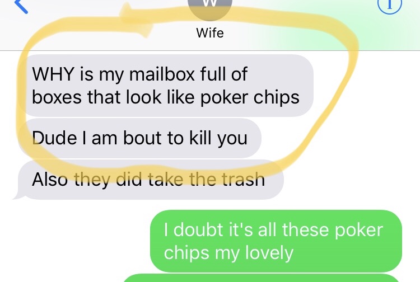Screen dimensions: 420x282
Task: Click the word Dude in second bubble
Action: click(x=54, y=138)
